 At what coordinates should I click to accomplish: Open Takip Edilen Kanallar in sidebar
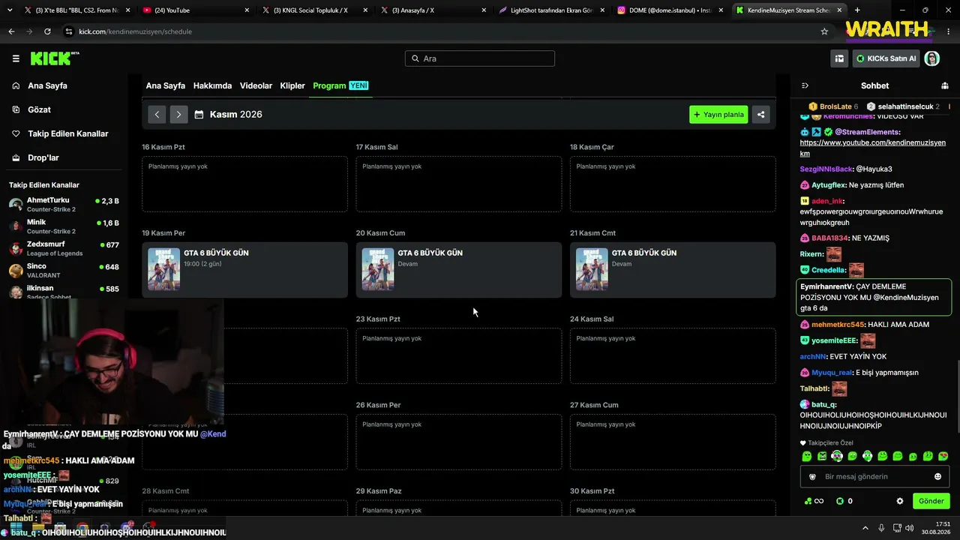(x=67, y=133)
